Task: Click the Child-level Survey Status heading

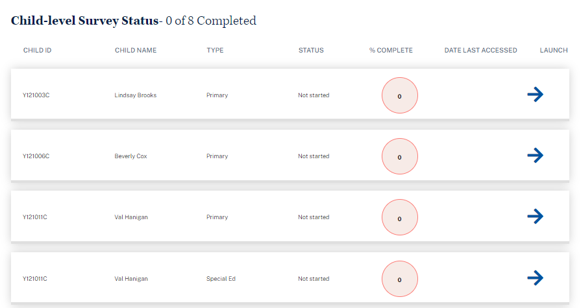Action: (84, 21)
